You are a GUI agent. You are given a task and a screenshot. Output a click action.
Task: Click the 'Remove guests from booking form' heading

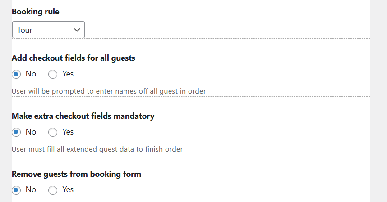click(x=76, y=174)
